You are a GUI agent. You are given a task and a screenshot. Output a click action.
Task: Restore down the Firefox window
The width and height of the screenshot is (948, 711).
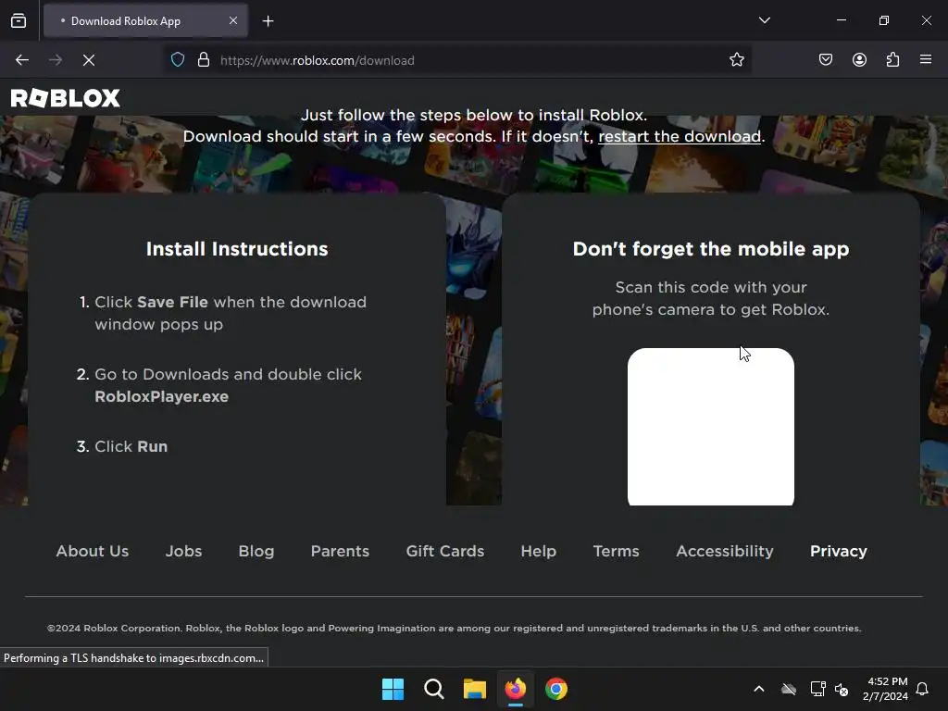(x=884, y=20)
